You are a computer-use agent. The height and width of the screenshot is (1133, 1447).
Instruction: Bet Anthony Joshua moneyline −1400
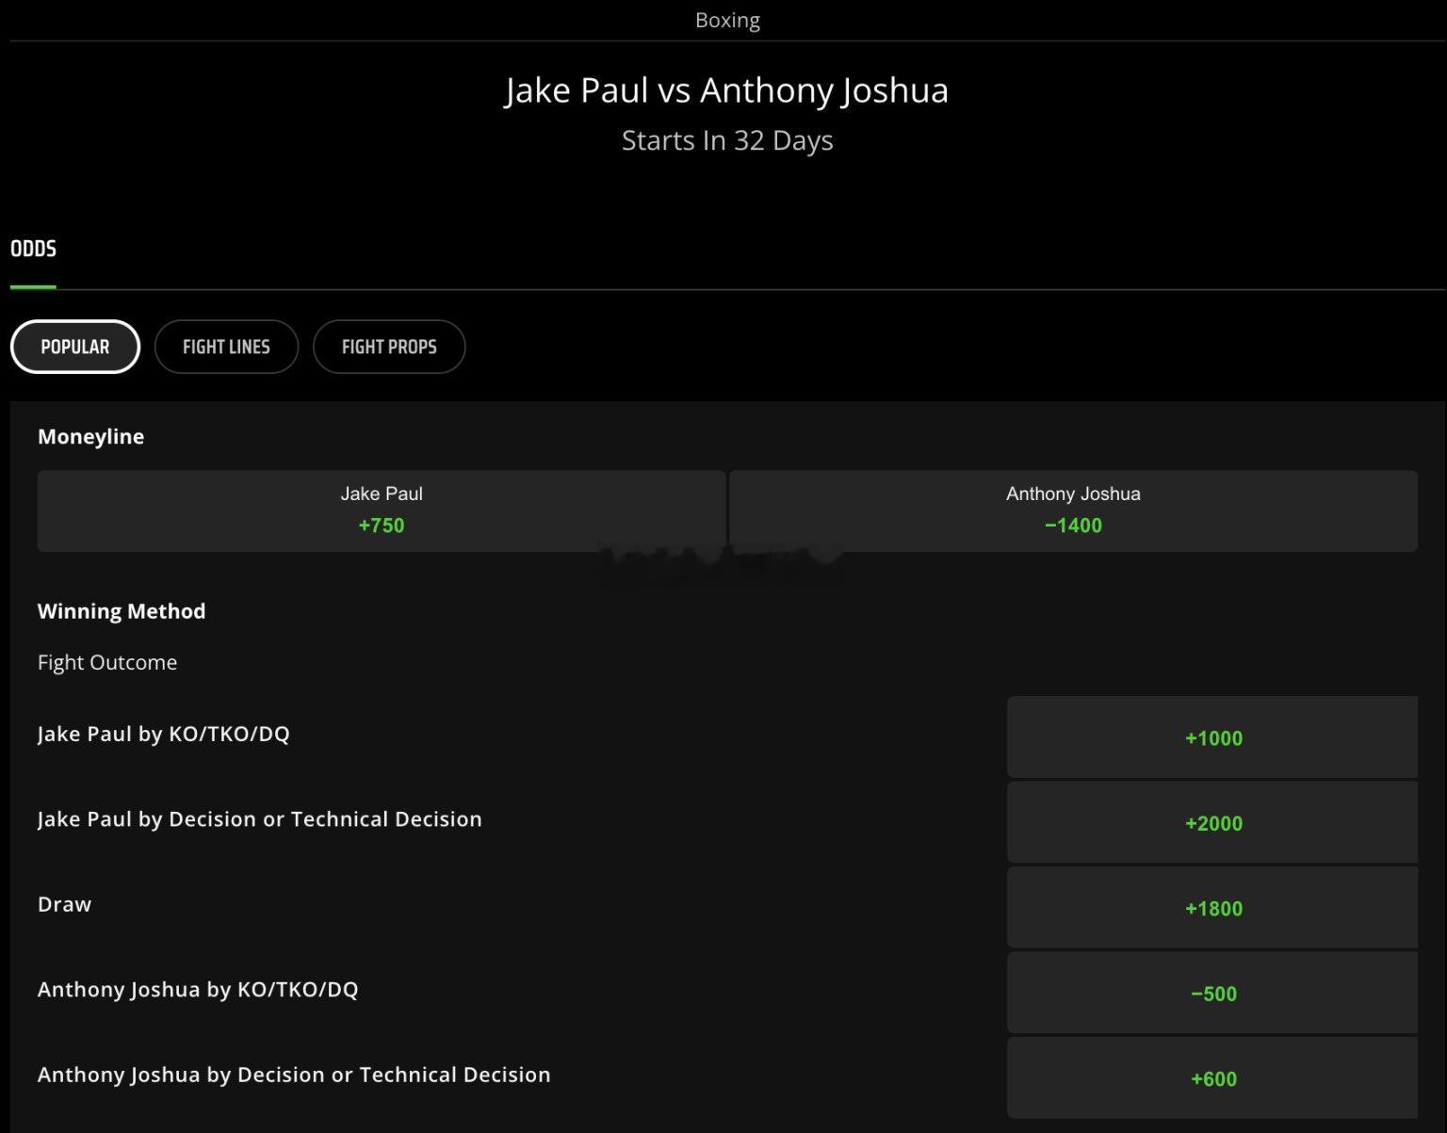1073,510
